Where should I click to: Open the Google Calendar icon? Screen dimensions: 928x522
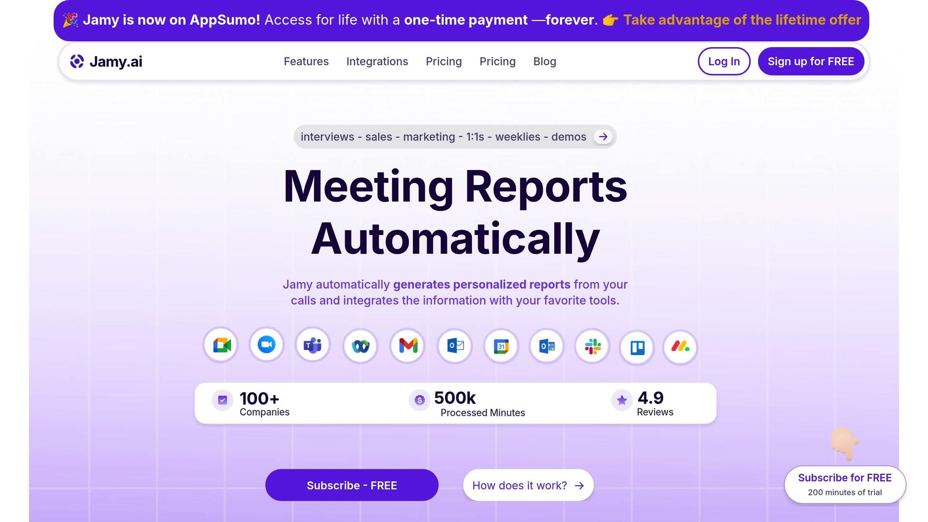[501, 347]
